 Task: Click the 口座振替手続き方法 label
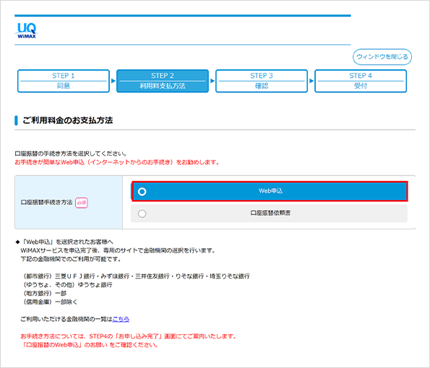tap(47, 202)
